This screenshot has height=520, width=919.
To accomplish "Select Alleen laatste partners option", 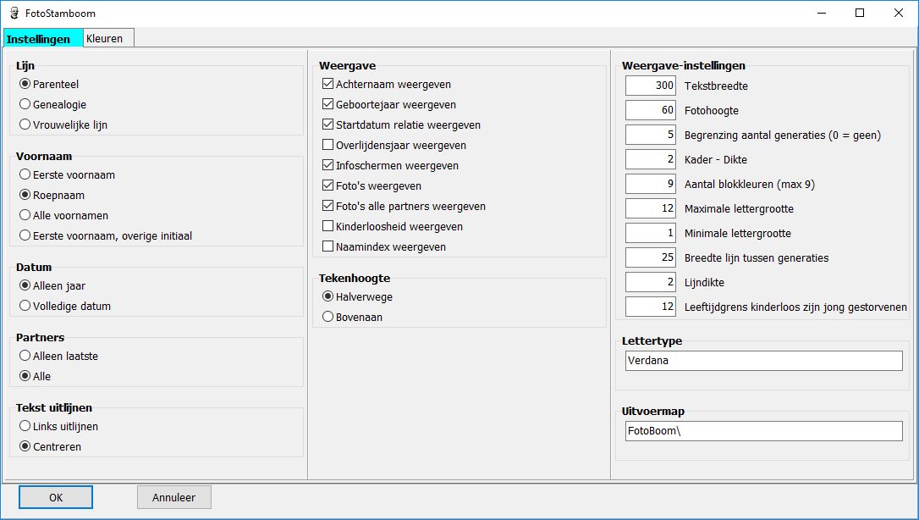I will coord(25,356).
